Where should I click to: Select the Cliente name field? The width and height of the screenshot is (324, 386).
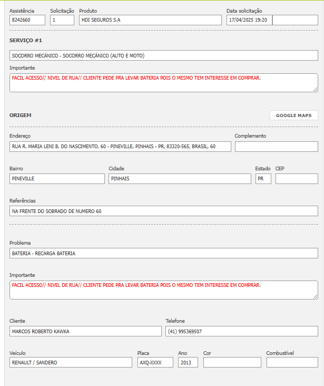tap(85, 331)
